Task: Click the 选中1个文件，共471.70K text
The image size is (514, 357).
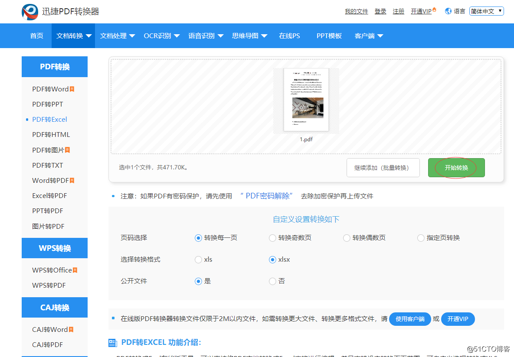Action: point(154,167)
